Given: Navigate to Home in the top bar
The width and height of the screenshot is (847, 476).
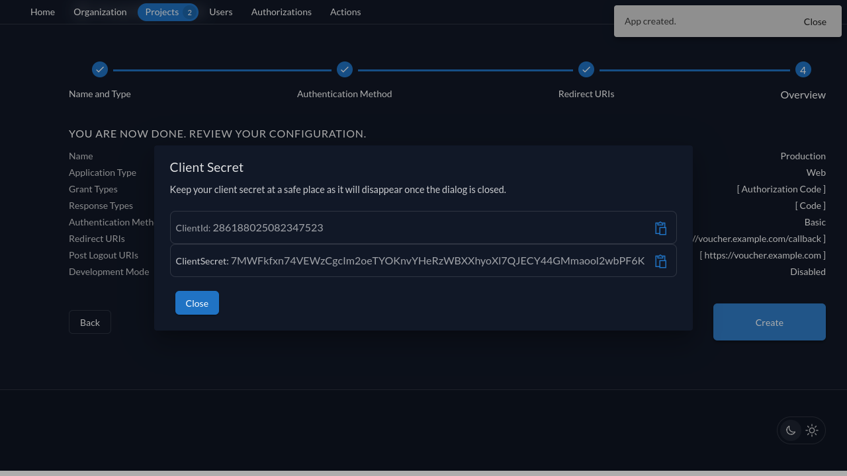Looking at the screenshot, I should pyautogui.click(x=42, y=12).
